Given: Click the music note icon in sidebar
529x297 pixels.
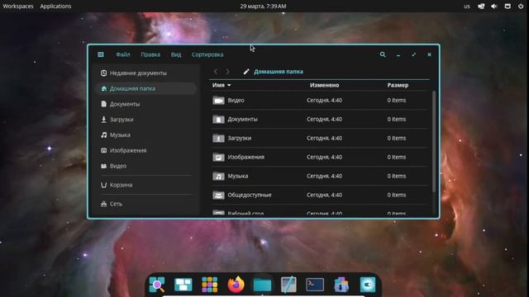Looking at the screenshot, I should 103,135.
